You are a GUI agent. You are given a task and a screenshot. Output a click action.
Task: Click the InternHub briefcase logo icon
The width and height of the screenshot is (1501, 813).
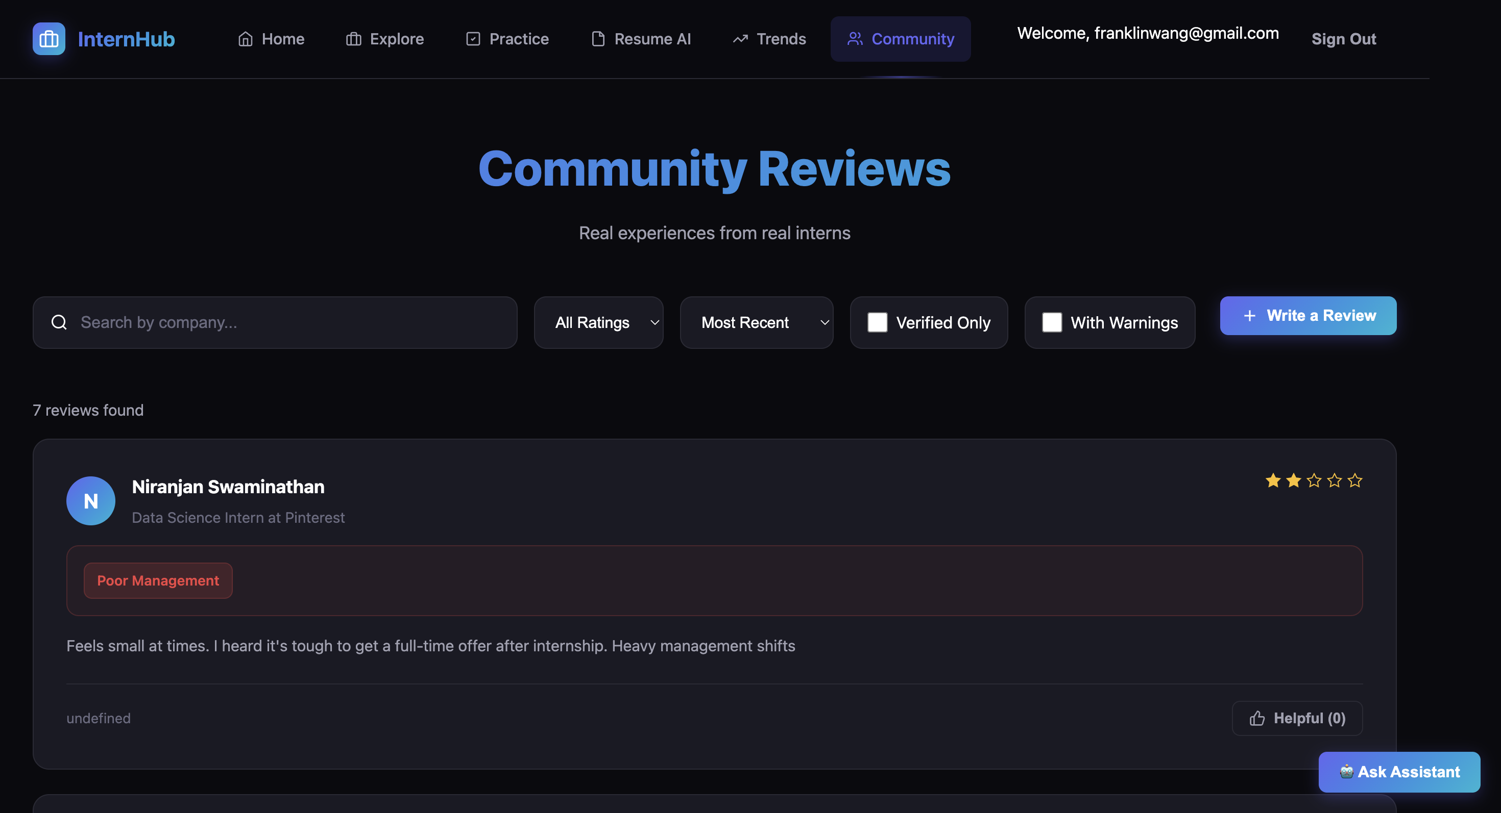(49, 39)
